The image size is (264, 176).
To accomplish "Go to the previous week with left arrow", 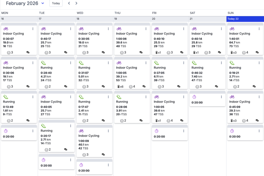I will 69,3.
